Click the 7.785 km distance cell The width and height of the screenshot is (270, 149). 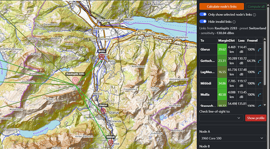(232, 83)
